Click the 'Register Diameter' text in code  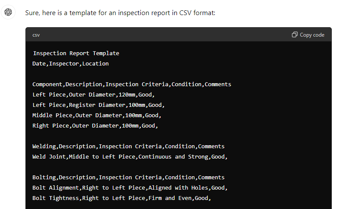point(96,105)
